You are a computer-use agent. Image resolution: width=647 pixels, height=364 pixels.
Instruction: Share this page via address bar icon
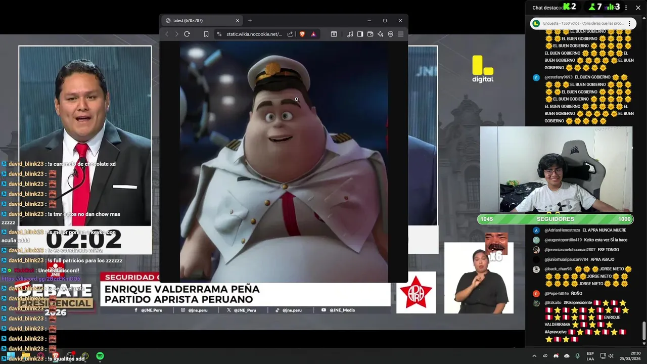click(290, 34)
